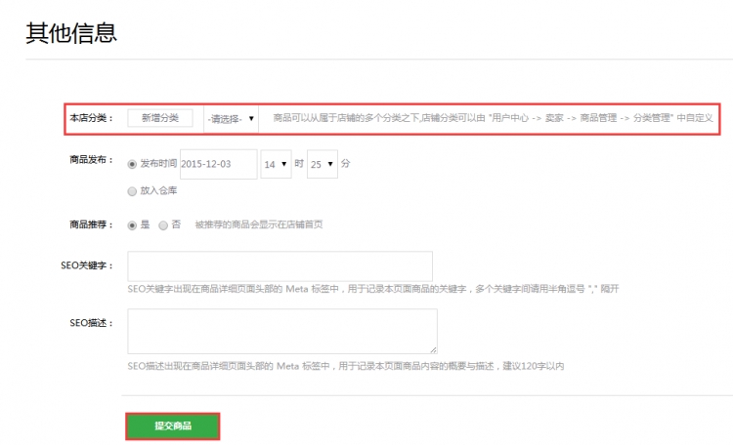
Task: Open the hour dropdown showing 14
Action: (x=276, y=164)
